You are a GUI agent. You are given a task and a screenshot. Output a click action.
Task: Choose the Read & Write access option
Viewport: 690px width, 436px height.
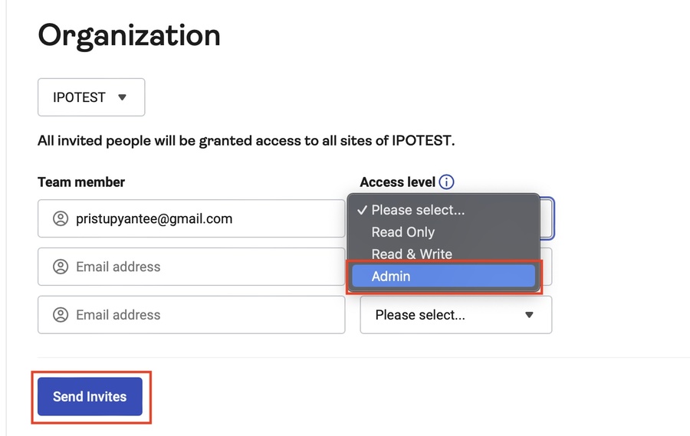coord(412,254)
